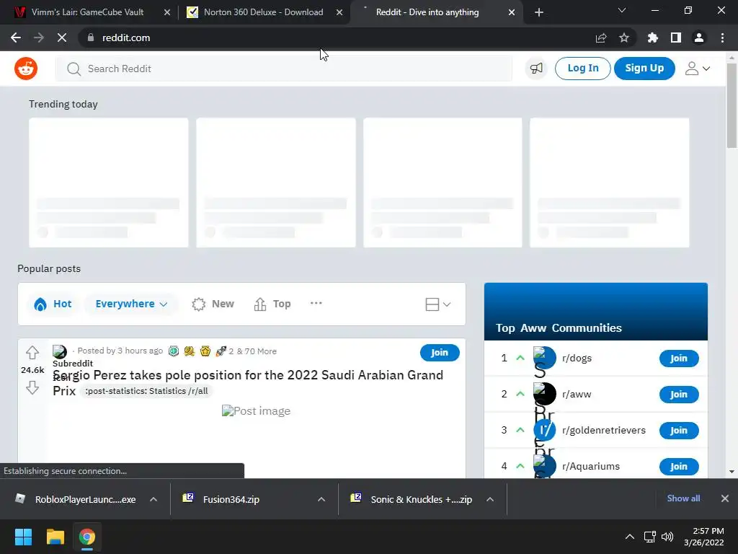Click the r/Aquariums community avatar
738x554 pixels.
pyautogui.click(x=545, y=467)
